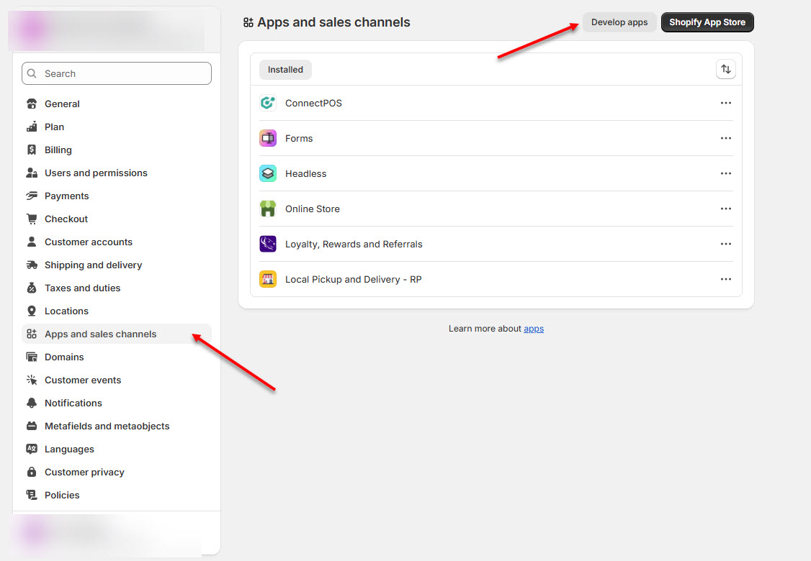Open Shipping and delivery settings
This screenshot has height=561, width=811.
pos(117,265)
